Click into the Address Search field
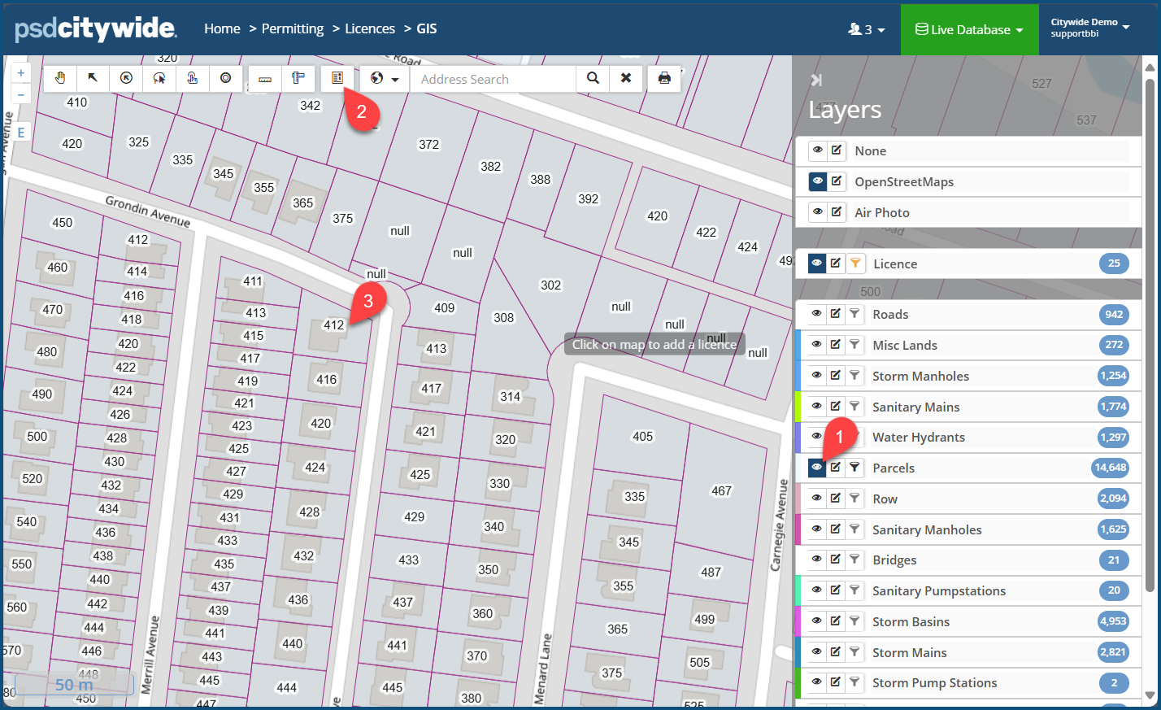Viewport: 1161px width, 710px height. [x=492, y=79]
